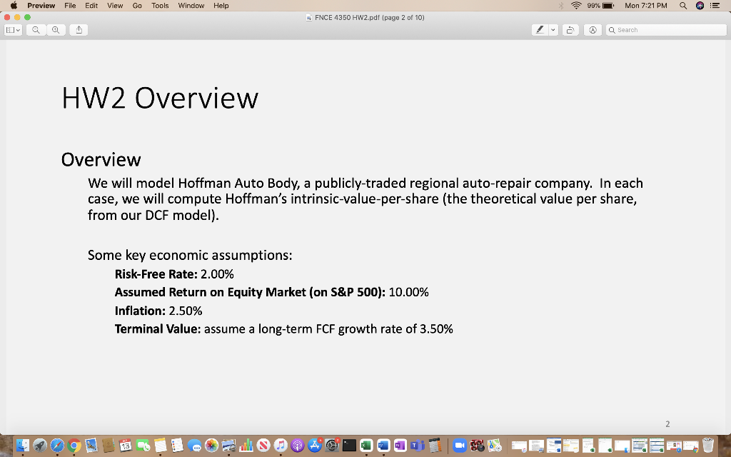Select the rotate page tool

570,29
